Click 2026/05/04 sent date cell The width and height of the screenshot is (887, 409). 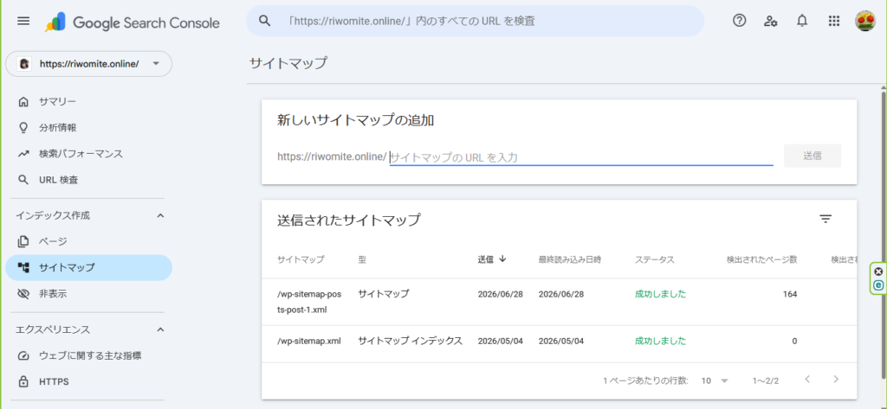(x=500, y=342)
